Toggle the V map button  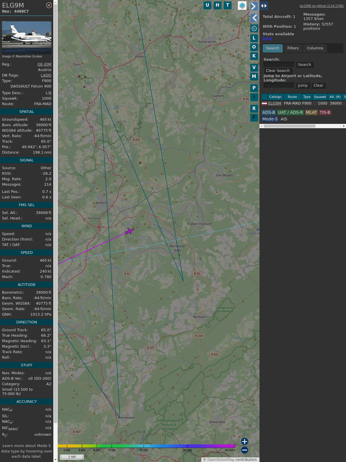coord(254,68)
